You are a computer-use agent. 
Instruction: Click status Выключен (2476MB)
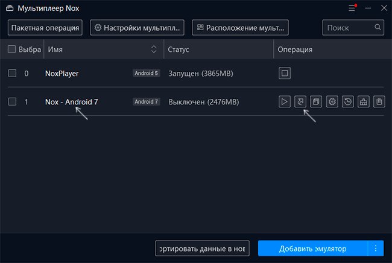(x=204, y=102)
